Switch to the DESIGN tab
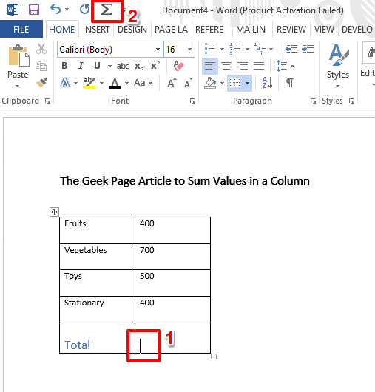 pos(132,30)
